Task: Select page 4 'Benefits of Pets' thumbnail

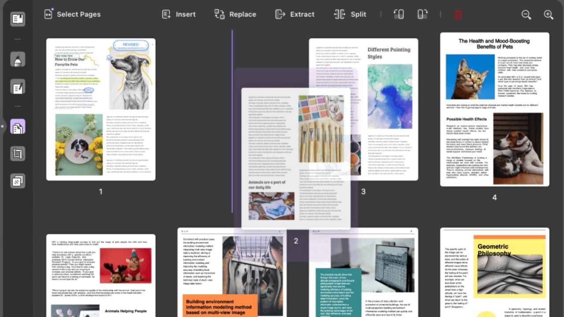Action: (x=494, y=109)
